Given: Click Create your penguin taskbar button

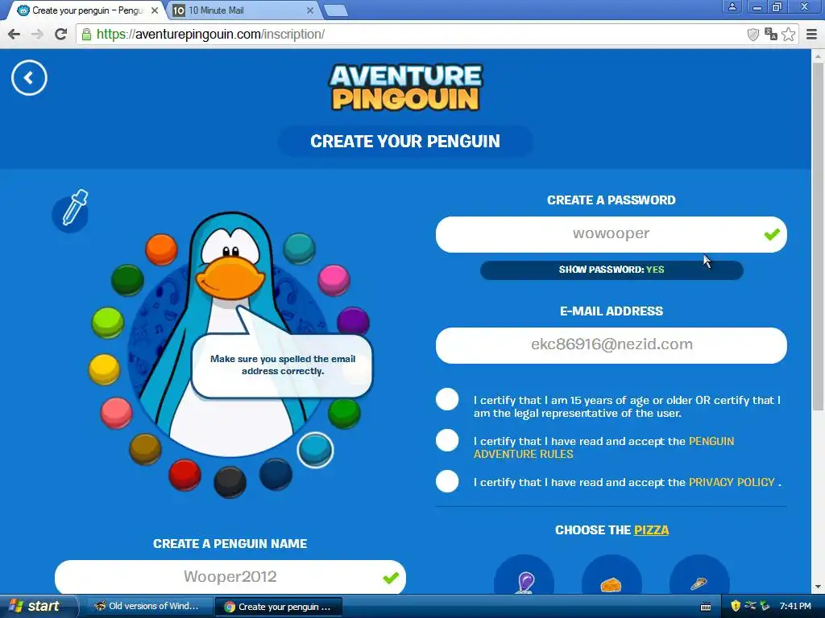Looking at the screenshot, I should click(x=279, y=607).
